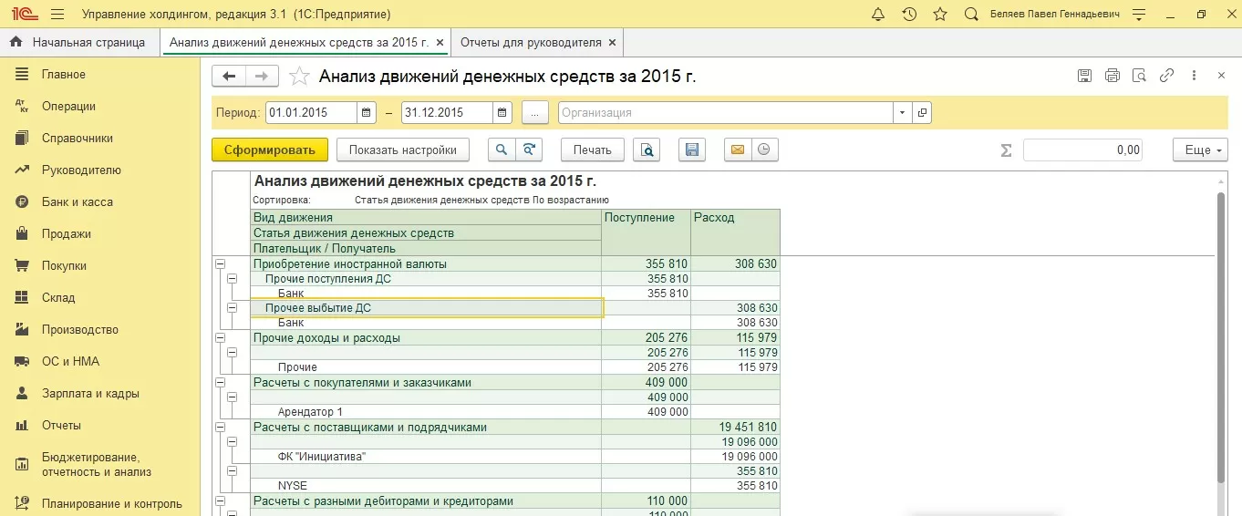Collapse the Приобретение иностранной валюты group
1242x516 pixels.
pos(219,264)
